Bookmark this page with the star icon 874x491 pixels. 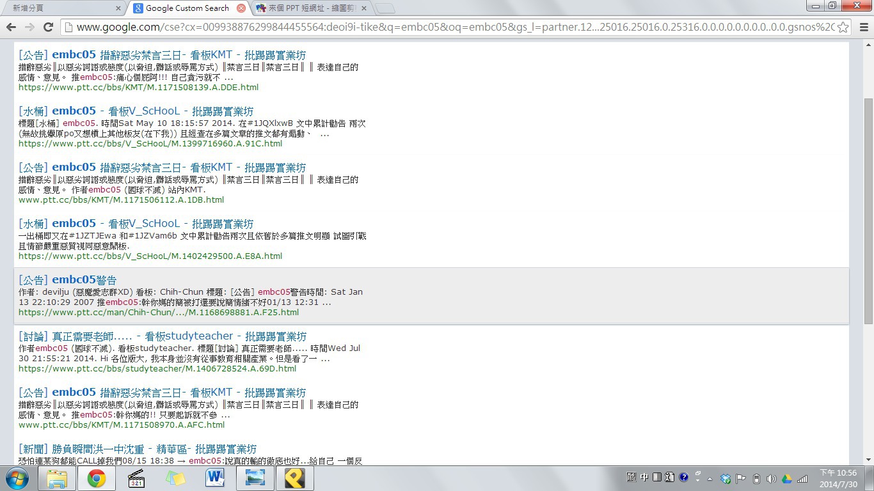tap(843, 27)
